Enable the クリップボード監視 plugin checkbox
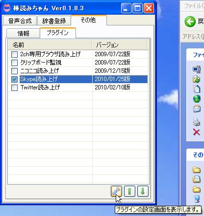204x216 pixels. (14, 63)
